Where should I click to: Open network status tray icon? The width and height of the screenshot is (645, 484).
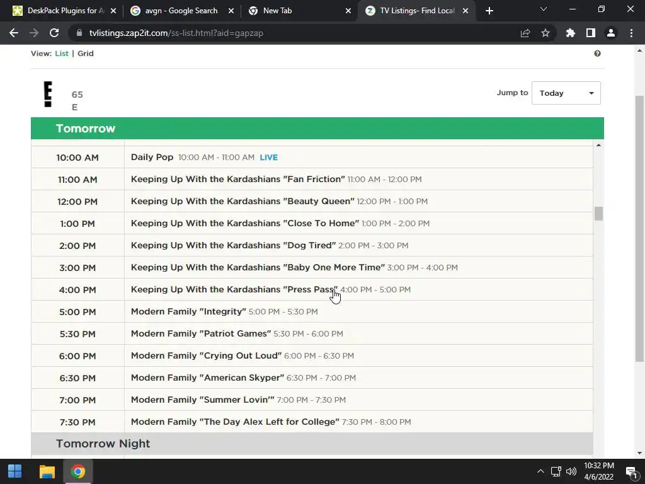tap(556, 471)
